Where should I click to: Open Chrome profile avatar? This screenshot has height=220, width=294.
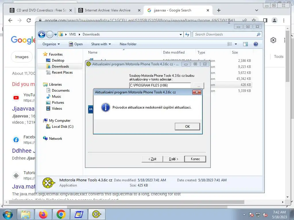coord(274,20)
